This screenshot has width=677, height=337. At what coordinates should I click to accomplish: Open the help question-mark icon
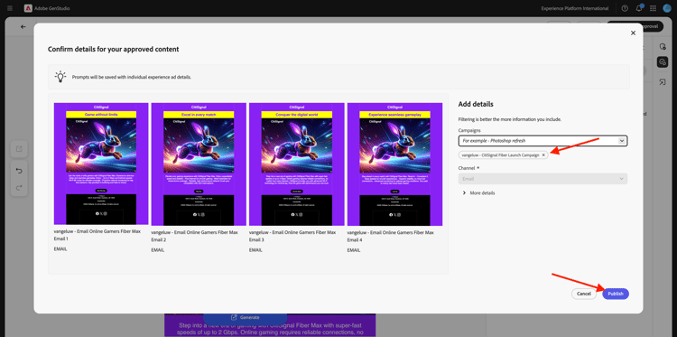click(625, 8)
